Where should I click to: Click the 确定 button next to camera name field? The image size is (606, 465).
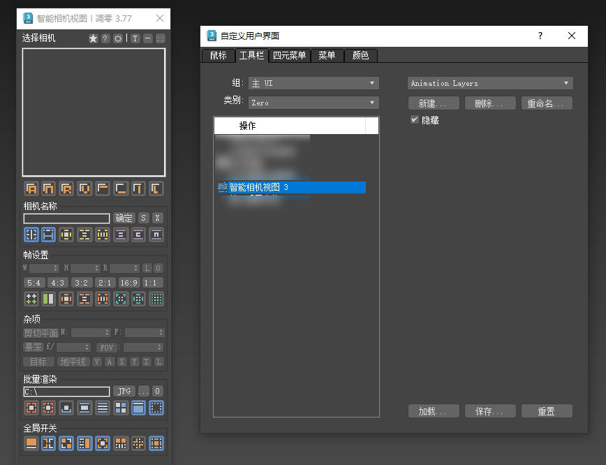124,218
